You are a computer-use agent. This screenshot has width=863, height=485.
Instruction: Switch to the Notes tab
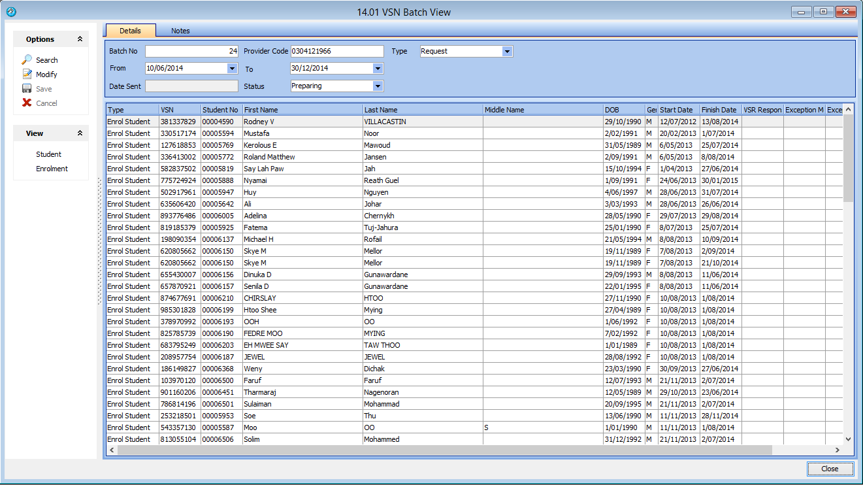click(x=180, y=31)
